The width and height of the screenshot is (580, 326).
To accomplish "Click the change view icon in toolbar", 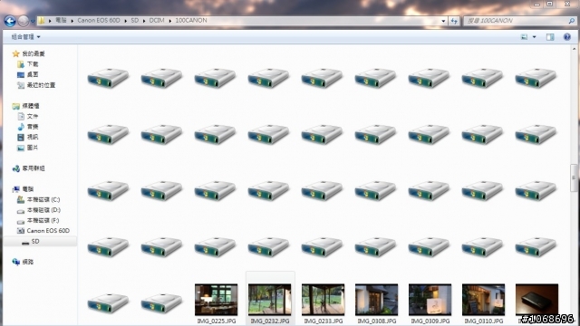I will click(524, 37).
